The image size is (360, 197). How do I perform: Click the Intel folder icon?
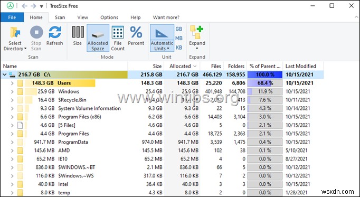(20, 184)
